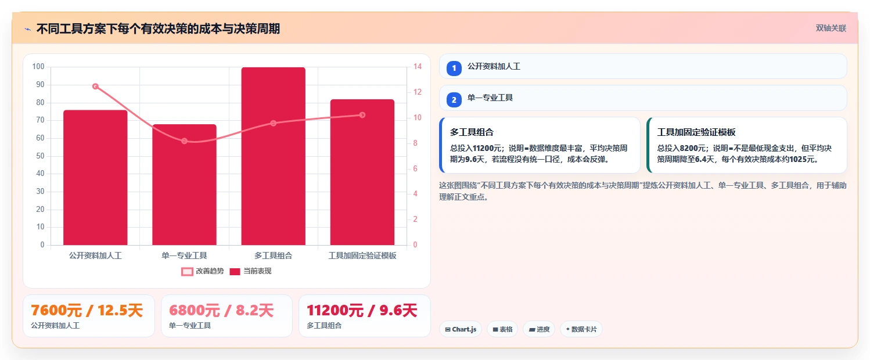Image resolution: width=870 pixels, height=360 pixels.
Task: Click the 改善趋势 legend color box
Action: point(187,271)
